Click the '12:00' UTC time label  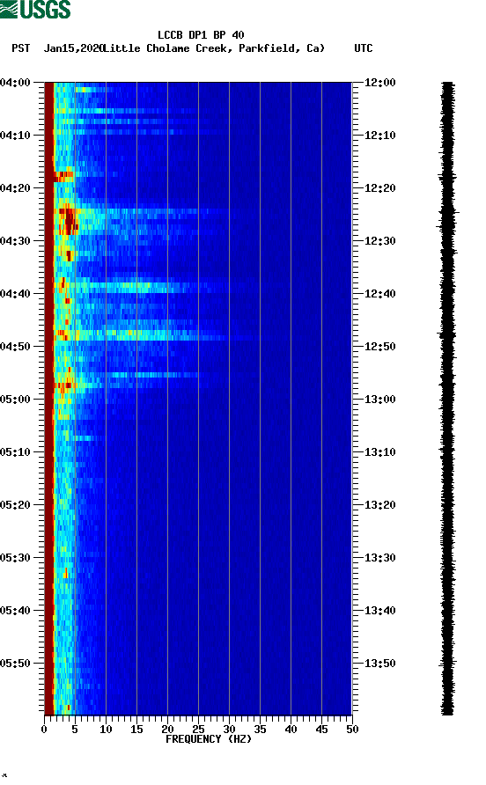tap(380, 83)
